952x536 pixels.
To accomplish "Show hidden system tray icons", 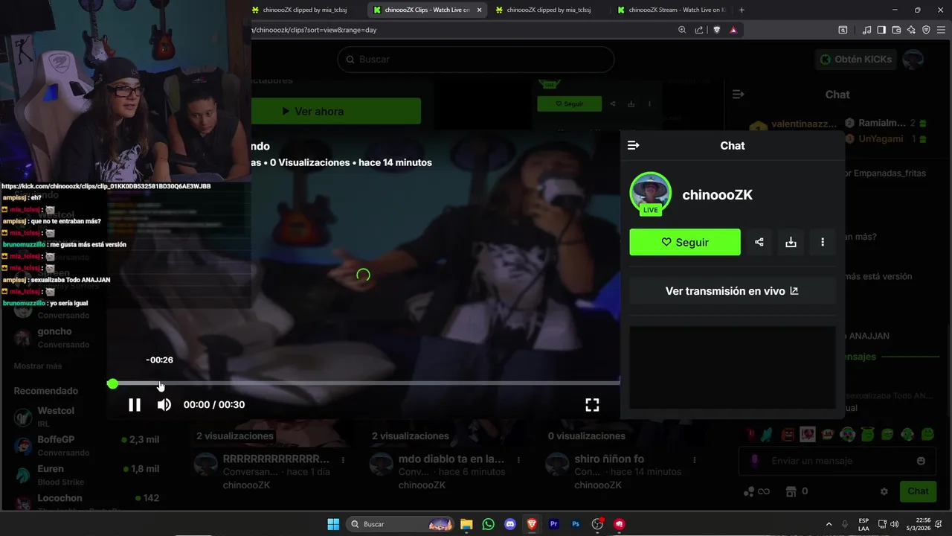I will pos(829,524).
